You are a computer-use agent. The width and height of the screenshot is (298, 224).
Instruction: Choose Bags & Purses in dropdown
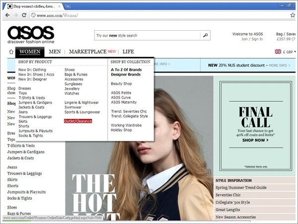76,74
